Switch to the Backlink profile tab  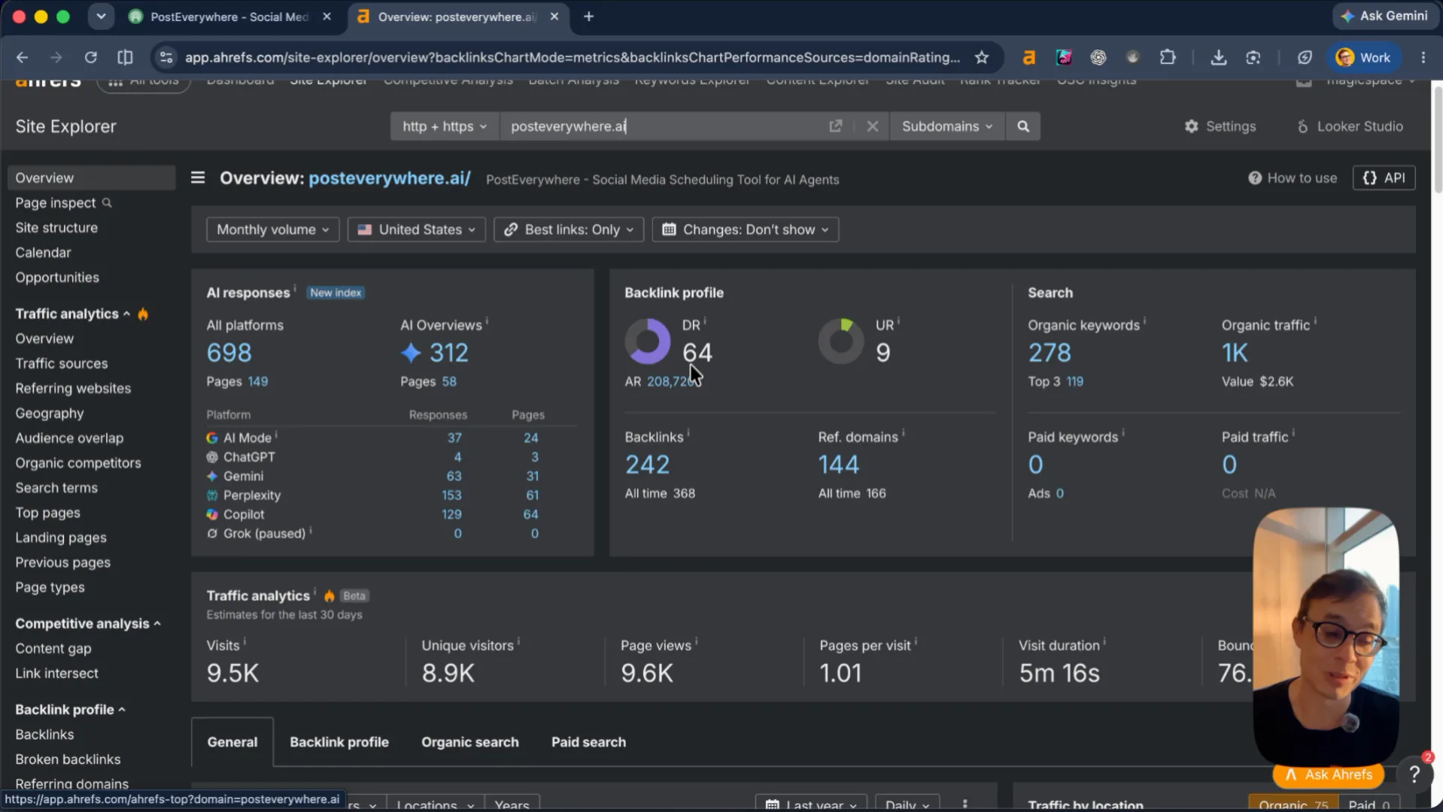[x=339, y=742]
